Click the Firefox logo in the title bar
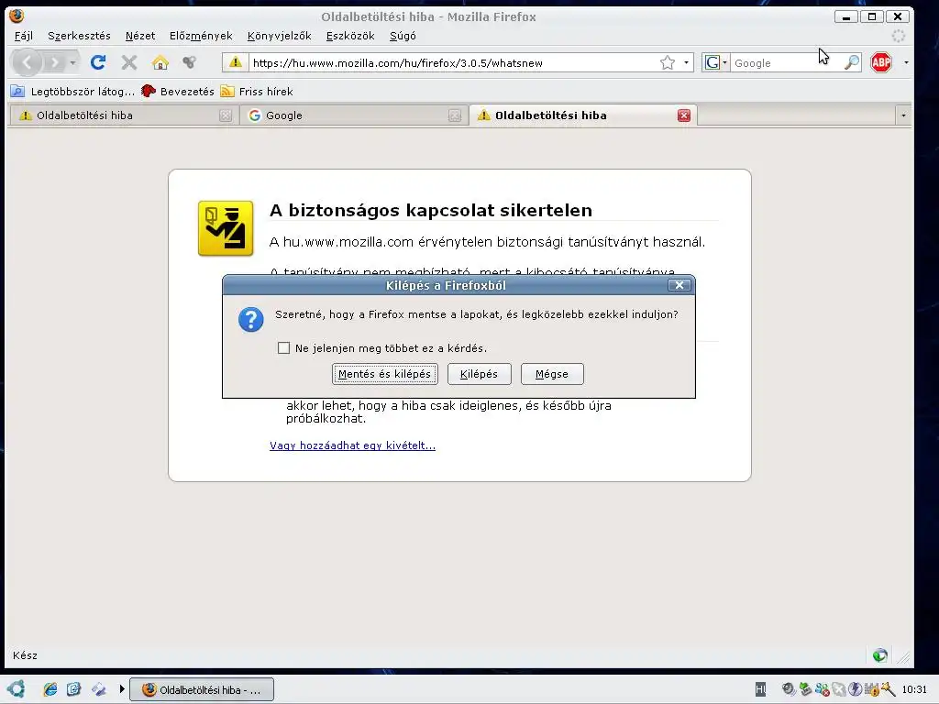This screenshot has height=704, width=939. (17, 16)
